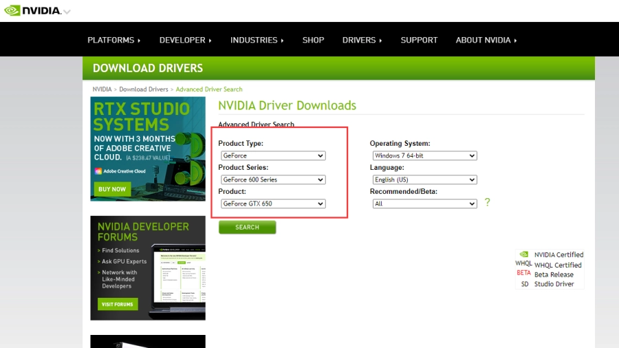Click the red BETA release legend icon
This screenshot has height=348, width=619.
524,274
